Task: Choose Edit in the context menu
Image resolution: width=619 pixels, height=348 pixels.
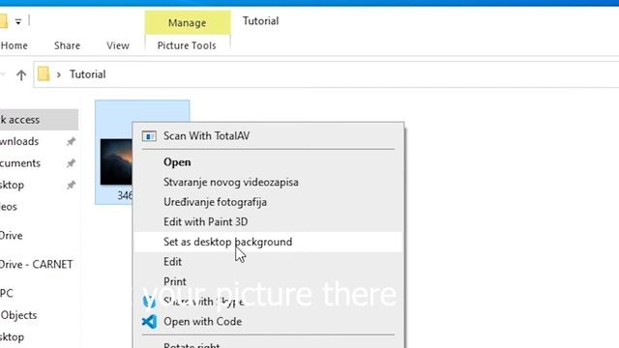Action: 269,262
